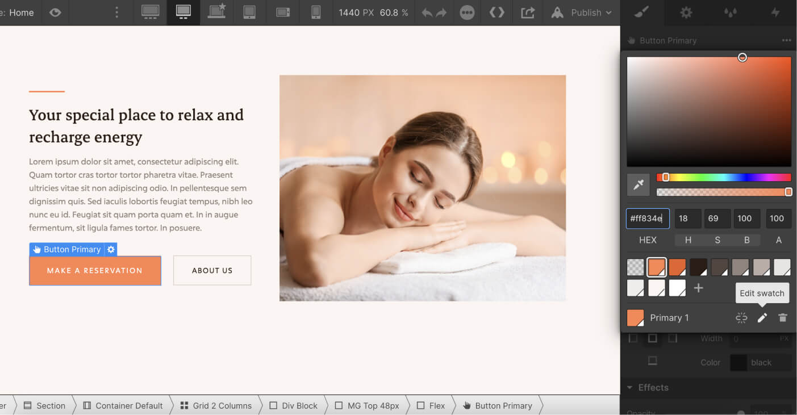Image resolution: width=797 pixels, height=415 pixels.
Task: Delete the Primary 1 swatch with trash icon
Action: point(783,318)
